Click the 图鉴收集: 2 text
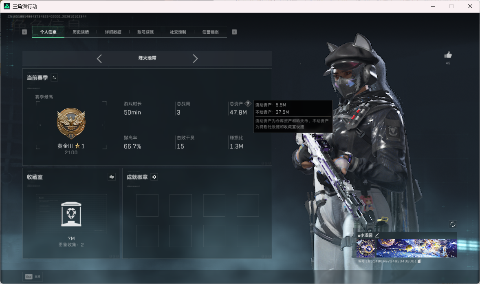Screen dimensions: 480x284 point(71,245)
